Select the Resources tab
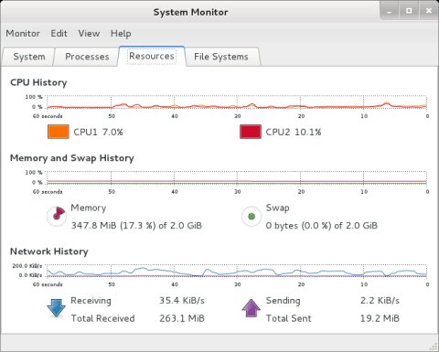 (x=152, y=56)
